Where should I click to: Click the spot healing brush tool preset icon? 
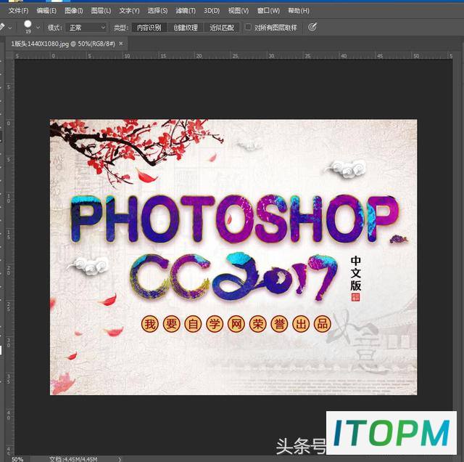point(2,28)
